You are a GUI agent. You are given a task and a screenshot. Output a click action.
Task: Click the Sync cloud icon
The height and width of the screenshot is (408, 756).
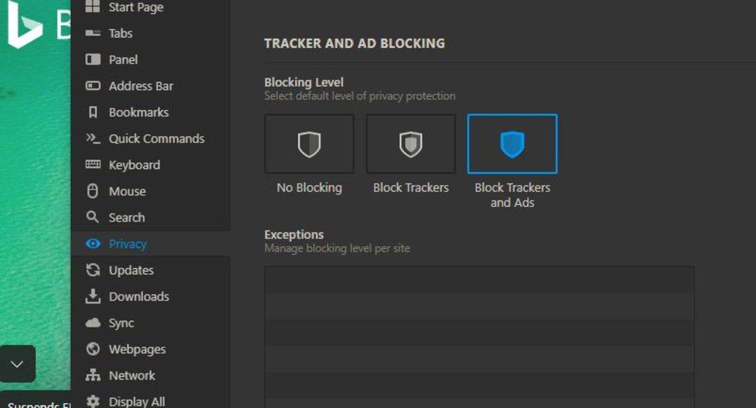click(x=93, y=323)
